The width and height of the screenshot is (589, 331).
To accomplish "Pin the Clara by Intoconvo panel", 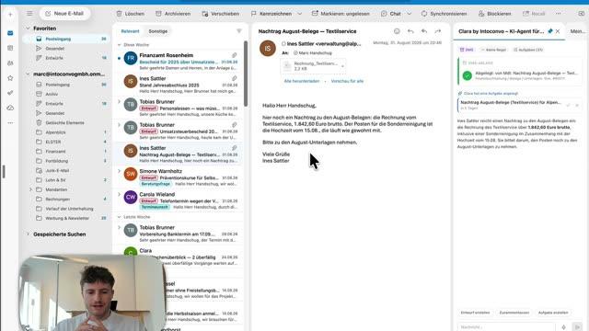I will pyautogui.click(x=550, y=31).
